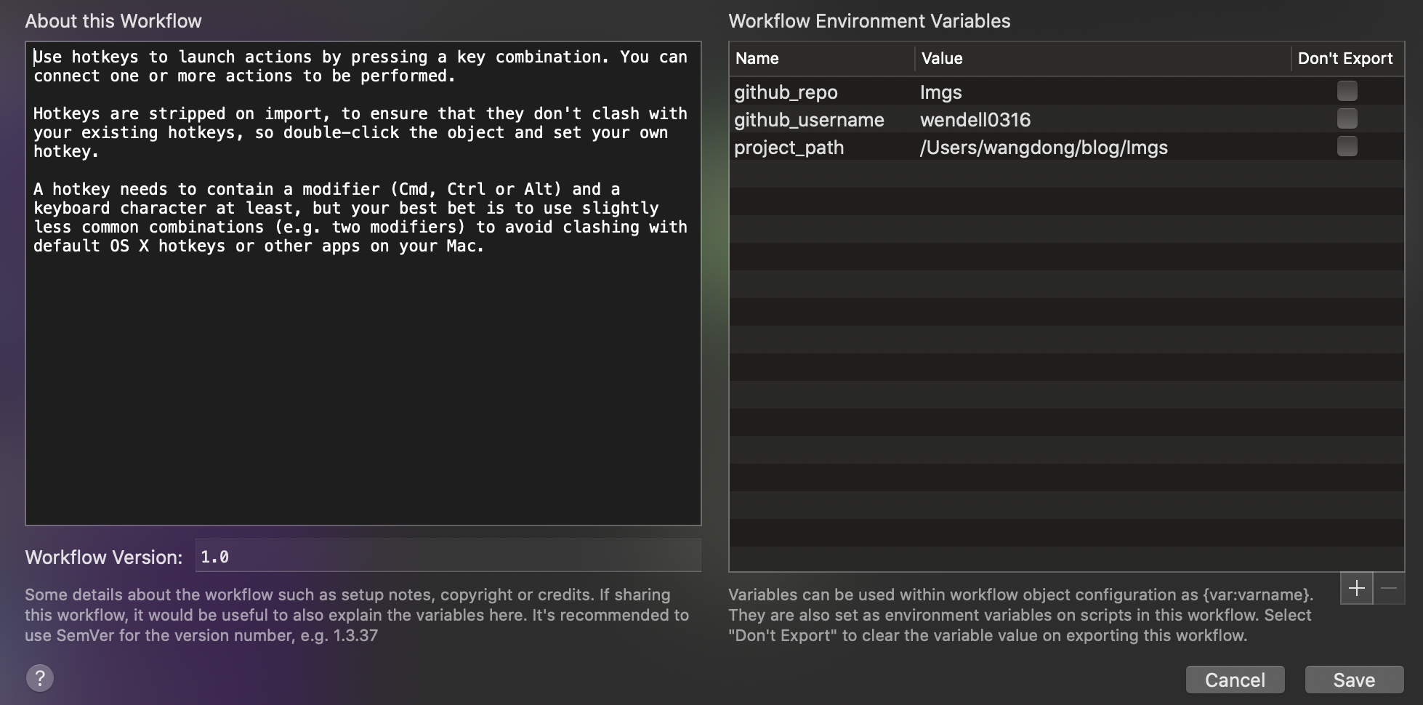Toggle Don't Export for github_repo
Screen dimensions: 1423x705
[x=1347, y=91]
